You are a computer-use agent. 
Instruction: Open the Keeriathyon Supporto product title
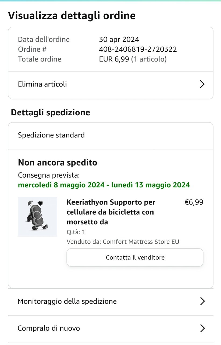(x=111, y=212)
